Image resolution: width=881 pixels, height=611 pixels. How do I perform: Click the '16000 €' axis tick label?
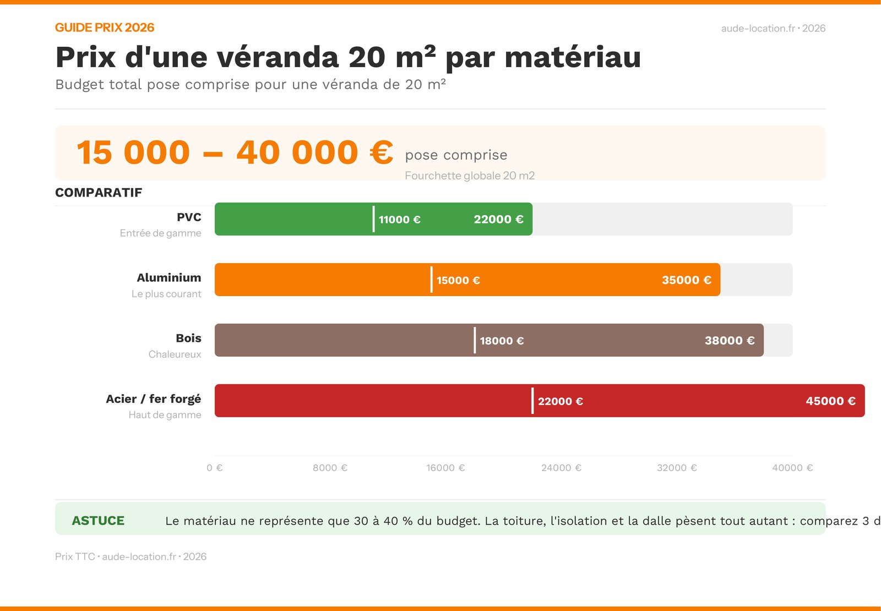(x=446, y=468)
